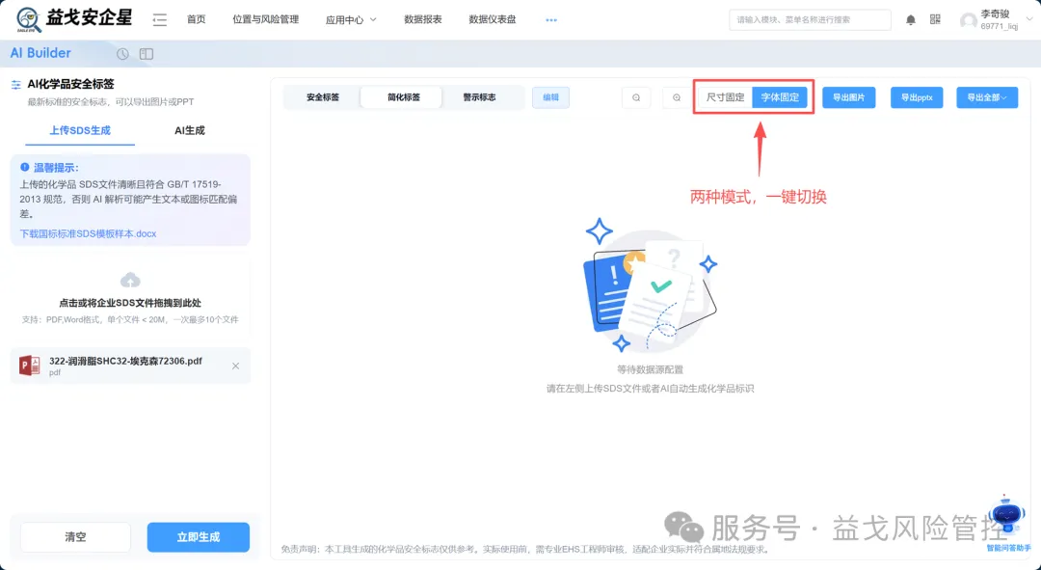Switch to 上传SDS生成 tab
The image size is (1041, 570).
(x=80, y=131)
